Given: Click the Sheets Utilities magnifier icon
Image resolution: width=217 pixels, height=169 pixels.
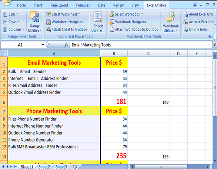Looking at the screenshot, I should point(98,17).
